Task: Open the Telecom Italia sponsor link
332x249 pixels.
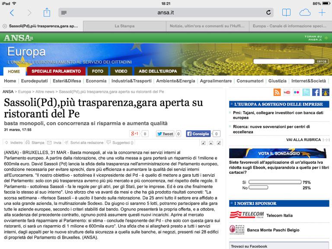Action: (280, 216)
